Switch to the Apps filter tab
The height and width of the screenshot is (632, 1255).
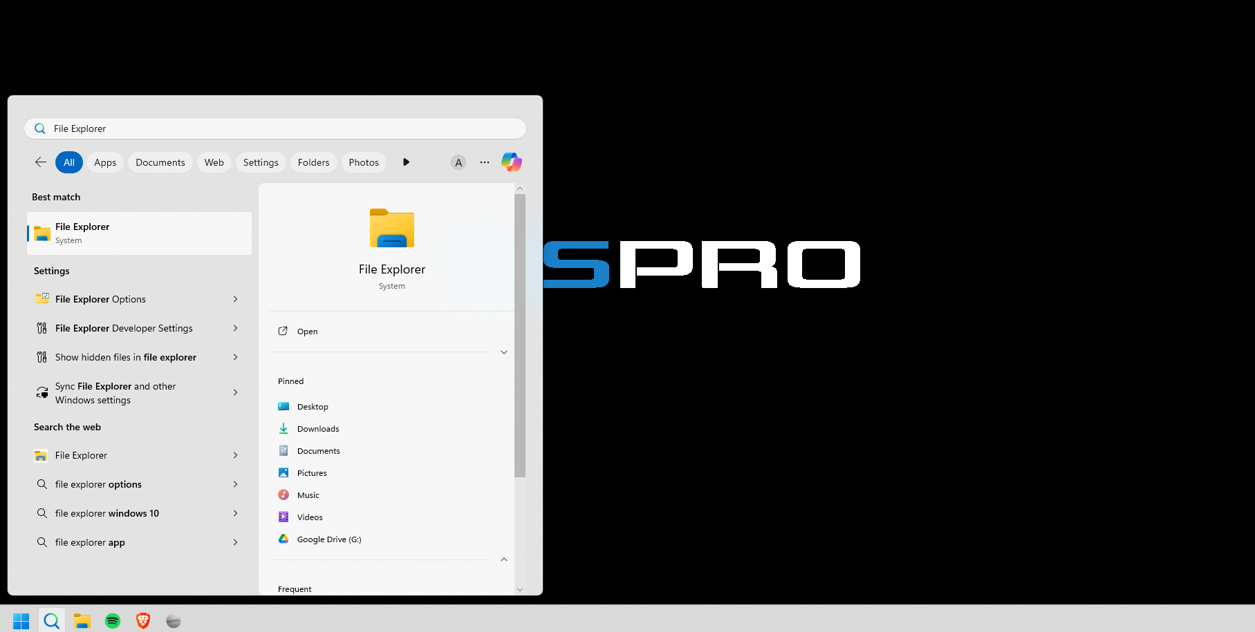(x=105, y=162)
